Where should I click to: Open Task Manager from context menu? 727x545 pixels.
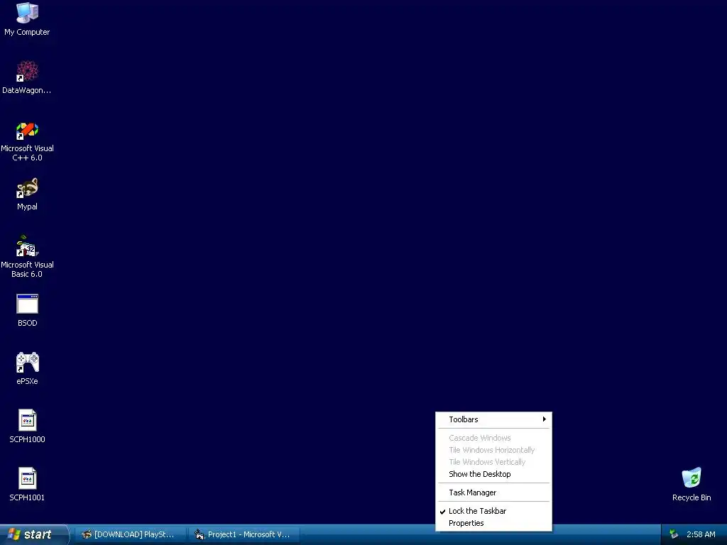tap(494, 492)
